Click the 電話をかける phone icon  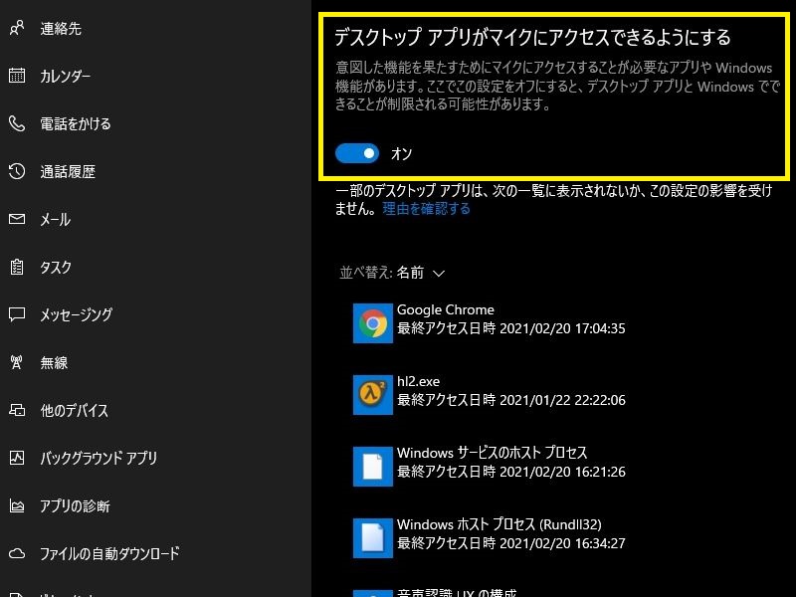click(17, 123)
